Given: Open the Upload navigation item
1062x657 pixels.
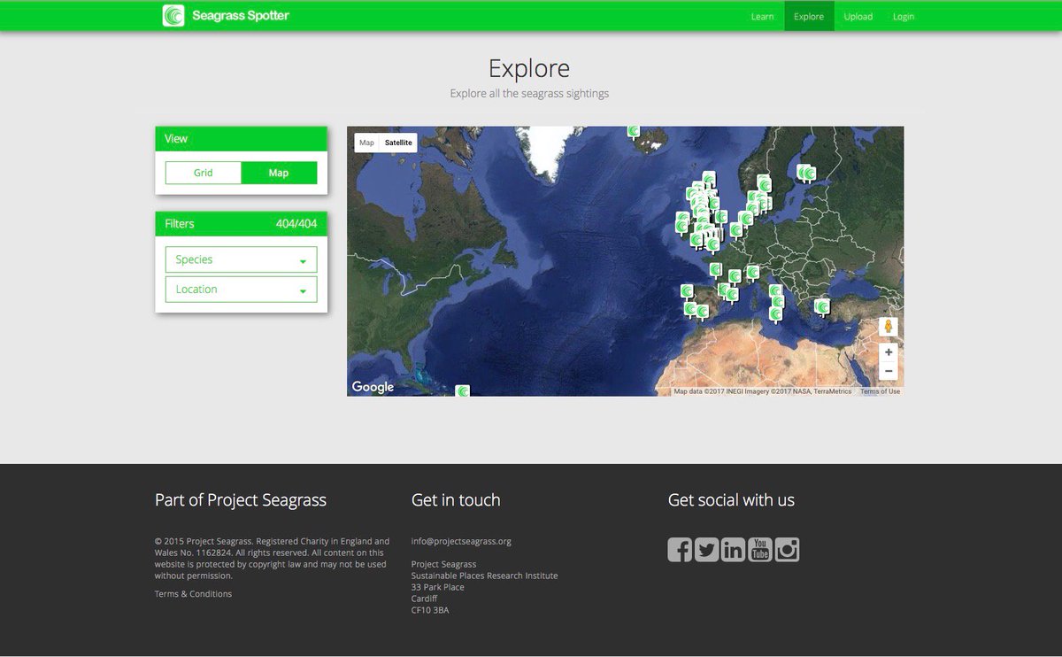Looking at the screenshot, I should coord(858,16).
